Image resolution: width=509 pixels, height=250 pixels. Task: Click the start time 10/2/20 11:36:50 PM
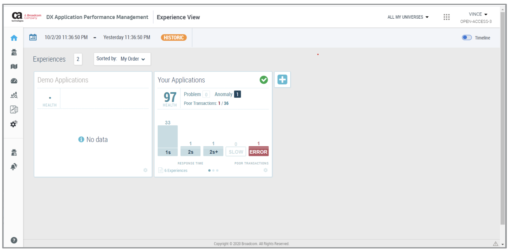tap(66, 37)
